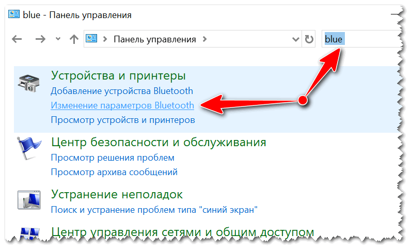The image size is (412, 250).
Task: Click the Forward navigation arrow
Action: [41, 39]
